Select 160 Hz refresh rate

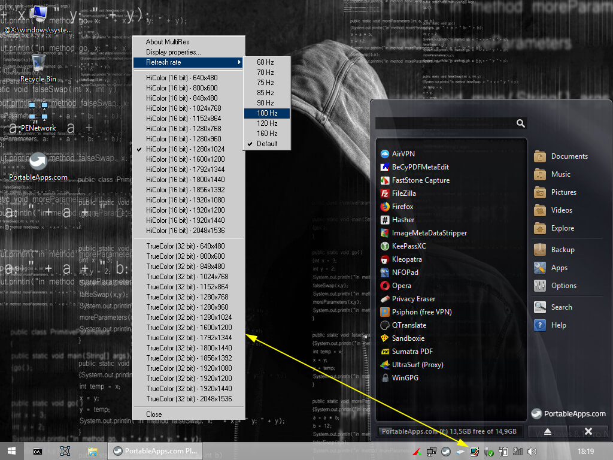[267, 134]
